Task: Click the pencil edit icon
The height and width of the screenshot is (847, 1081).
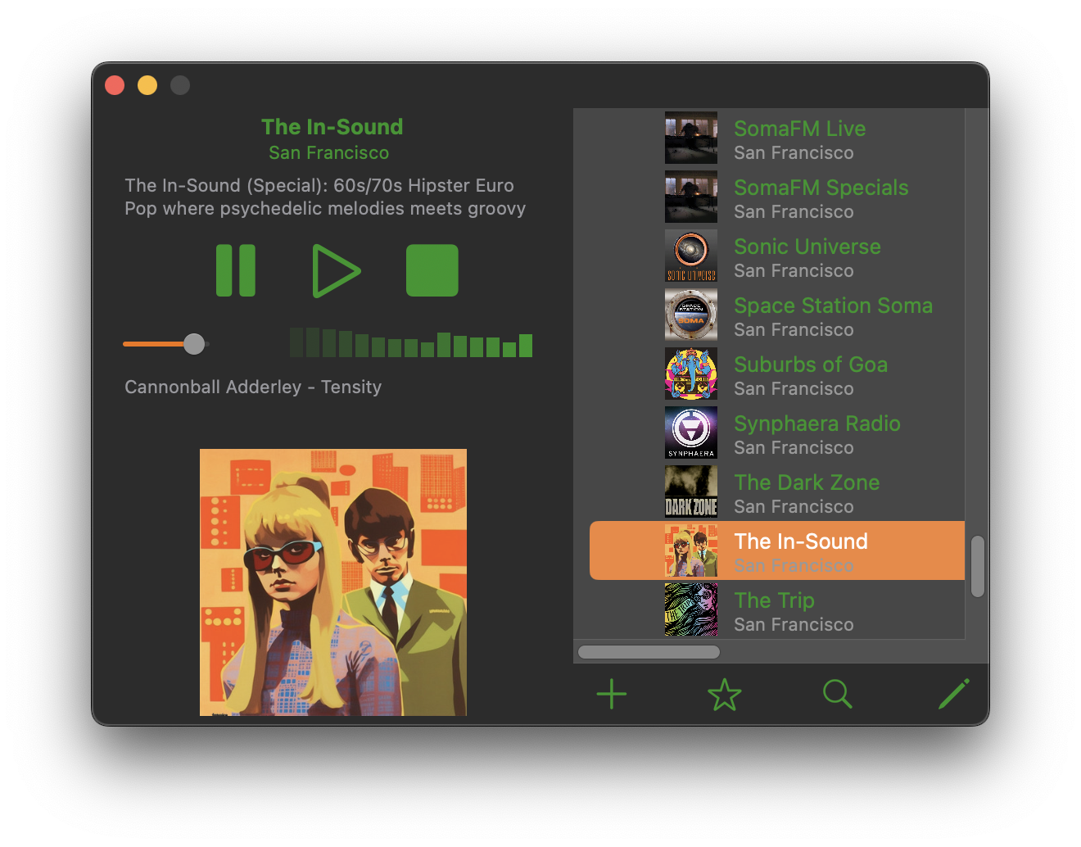Action: click(x=954, y=694)
